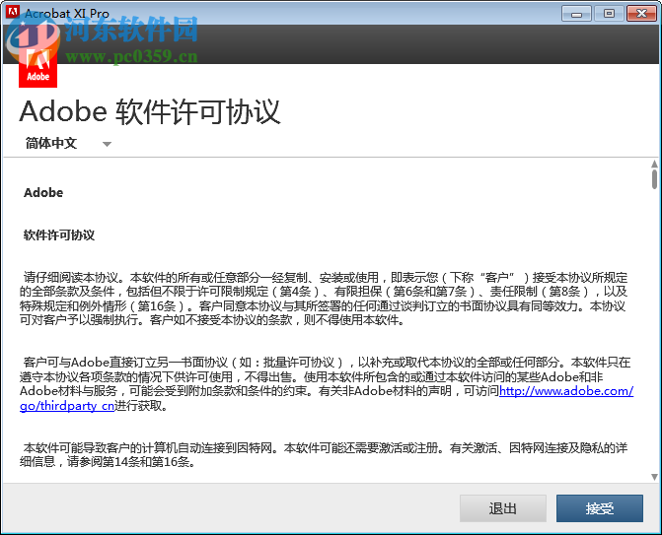Click the Acrobat title bar icon
The width and height of the screenshot is (662, 535).
(x=12, y=12)
